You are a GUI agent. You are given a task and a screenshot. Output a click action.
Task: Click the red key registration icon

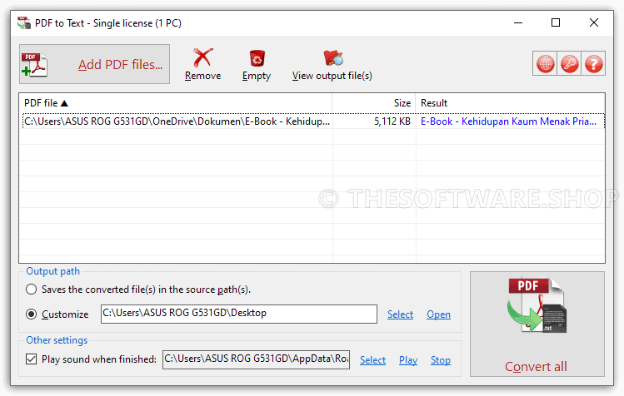(x=570, y=63)
